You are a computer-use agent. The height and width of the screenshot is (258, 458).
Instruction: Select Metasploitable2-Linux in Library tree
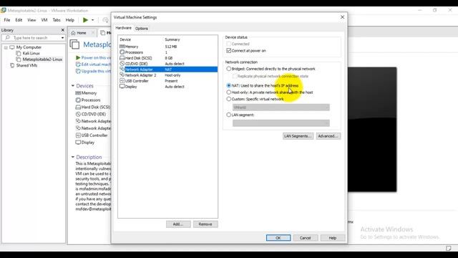pos(42,59)
